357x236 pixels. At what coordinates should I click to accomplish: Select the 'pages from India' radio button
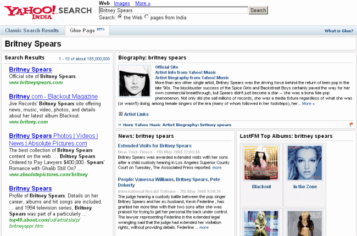[x=147, y=17]
